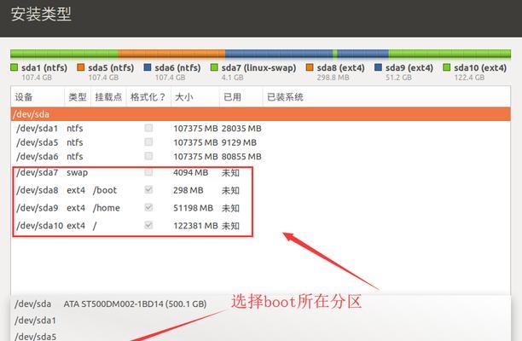
Task: Click the 设备 column header
Action: coord(38,97)
